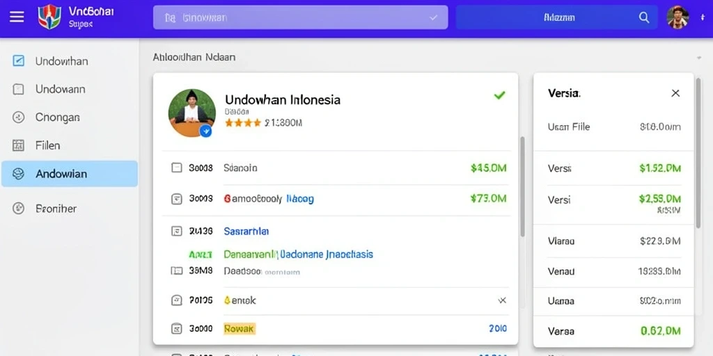Open the Undowhan Inlonesia profile picture
Screen dimensions: 713x356
click(191, 113)
